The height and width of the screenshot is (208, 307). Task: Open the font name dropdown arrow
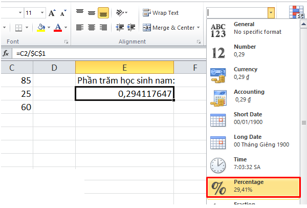click(20, 13)
